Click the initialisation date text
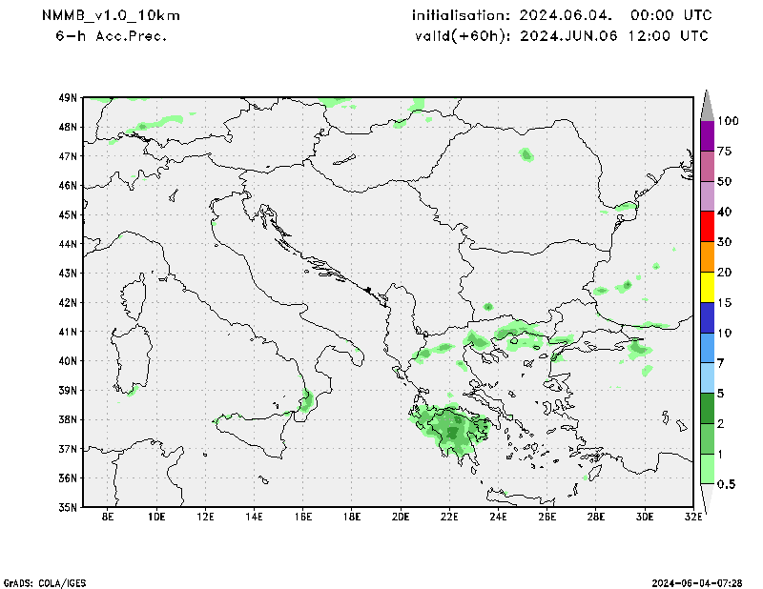Image resolution: width=763 pixels, height=589 pixels. pyautogui.click(x=561, y=16)
